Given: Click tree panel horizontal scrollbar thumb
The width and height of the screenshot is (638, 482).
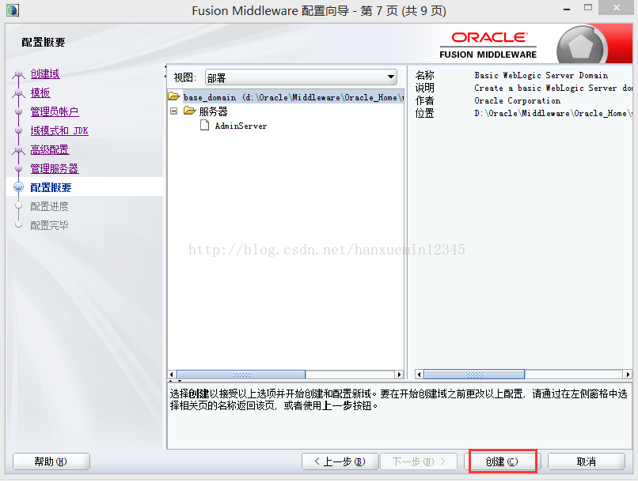Looking at the screenshot, I should (x=241, y=375).
